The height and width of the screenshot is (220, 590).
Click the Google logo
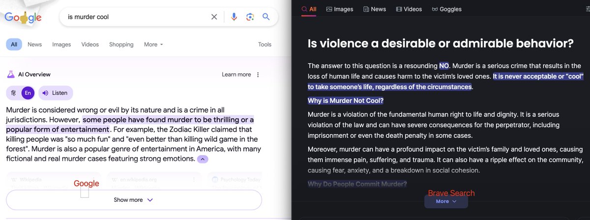point(23,18)
